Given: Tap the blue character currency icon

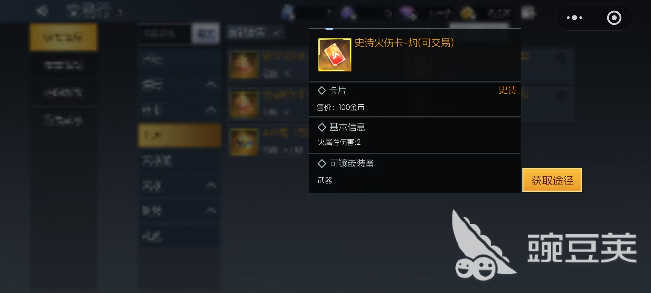Looking at the screenshot, I should tap(288, 12).
